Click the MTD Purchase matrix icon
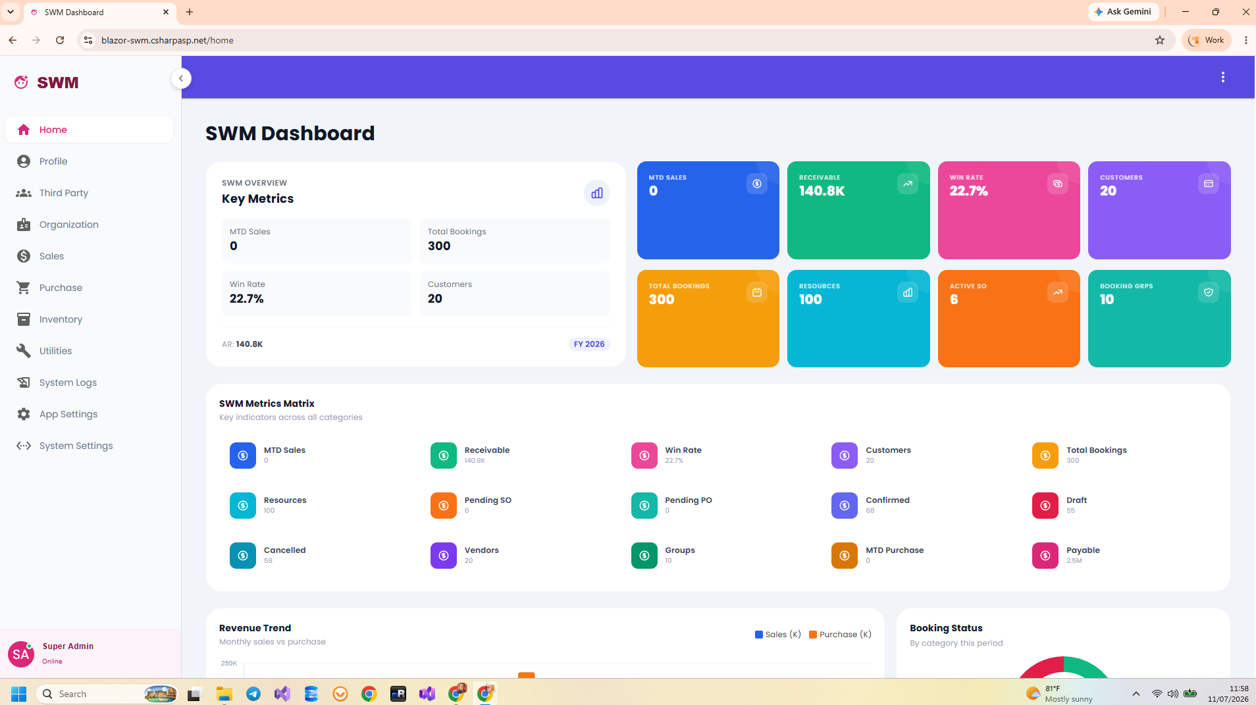This screenshot has height=705, width=1256. (845, 556)
